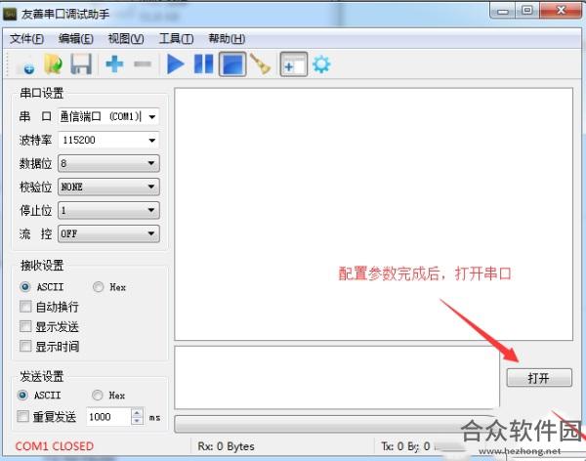Save data with the floppy disk icon

point(81,64)
